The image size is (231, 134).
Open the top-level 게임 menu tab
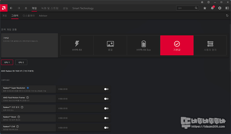click(34, 8)
